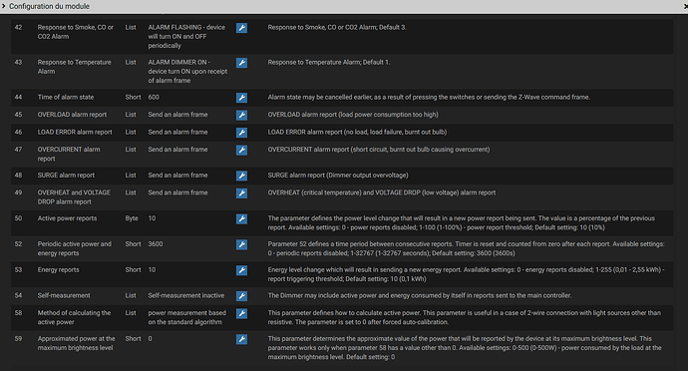Click value 0 of parameter 59

coord(150,338)
